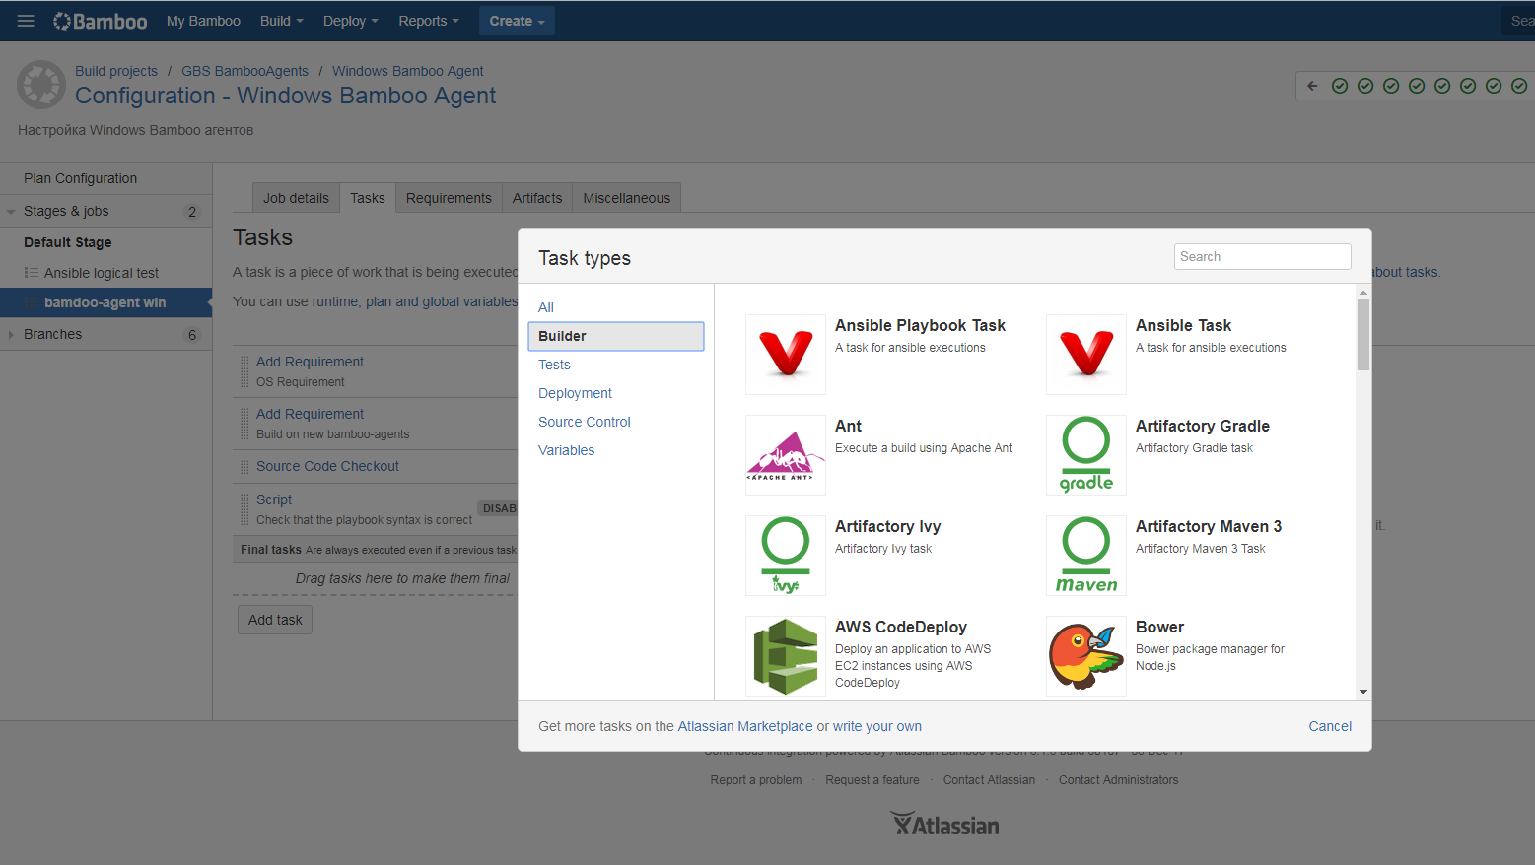
Task: Click the Ansible Playbook Task title
Action: tap(920, 325)
